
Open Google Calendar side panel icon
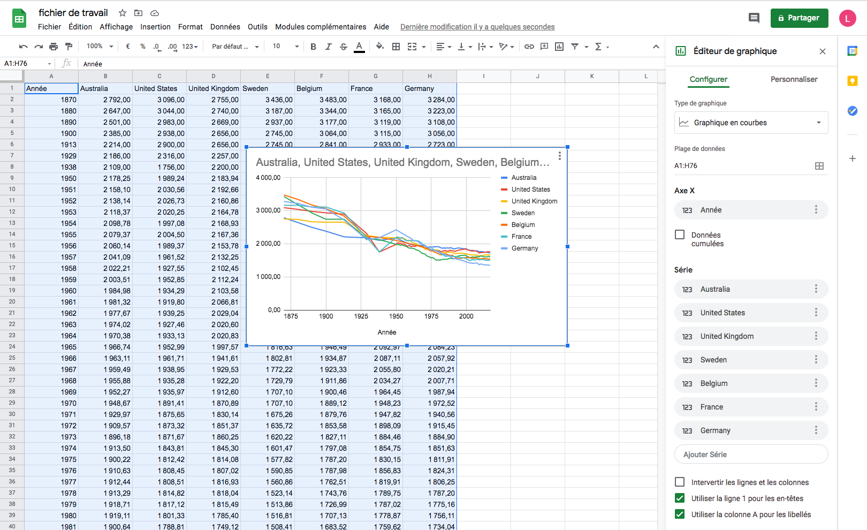click(853, 51)
